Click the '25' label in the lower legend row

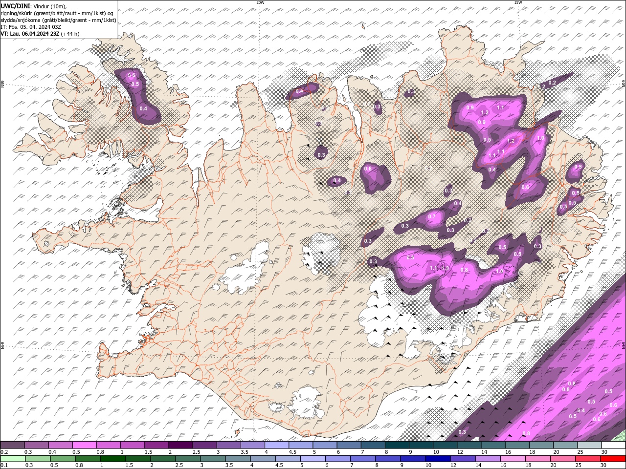578,466
